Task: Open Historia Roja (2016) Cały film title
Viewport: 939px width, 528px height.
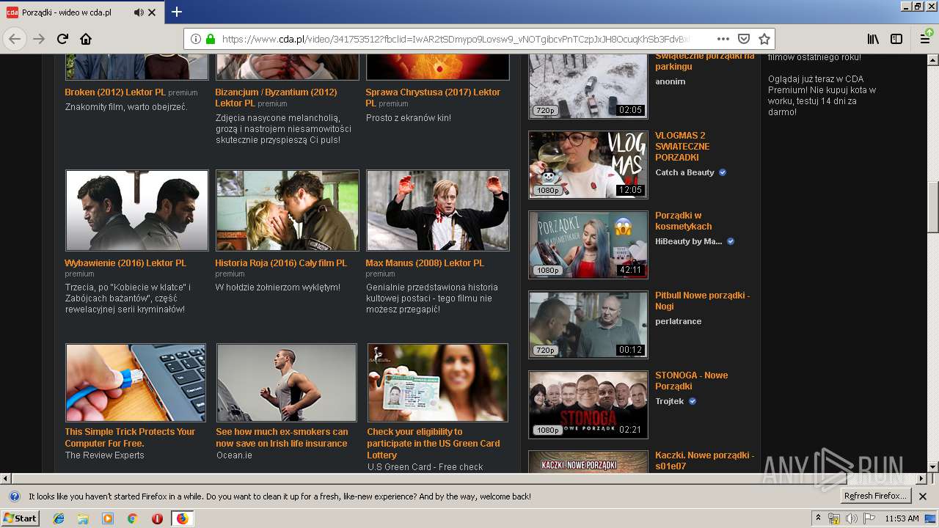Action: pyautogui.click(x=281, y=263)
